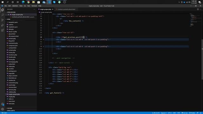Screen dimensions: 203x114
Task: Open Task View on taskbar
Action: pos(18,2)
